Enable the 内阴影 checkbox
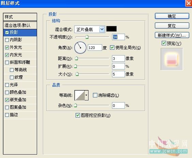The width and height of the screenshot is (192, 158). click(x=7, y=40)
